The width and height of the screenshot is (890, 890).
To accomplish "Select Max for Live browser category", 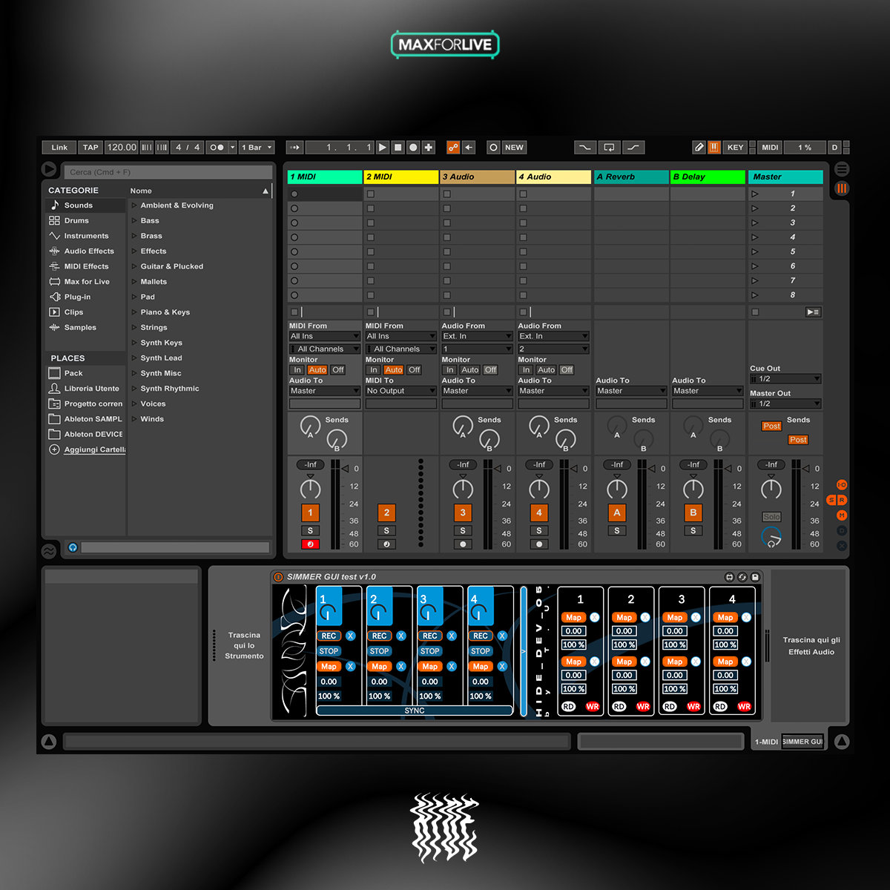I will [x=86, y=282].
